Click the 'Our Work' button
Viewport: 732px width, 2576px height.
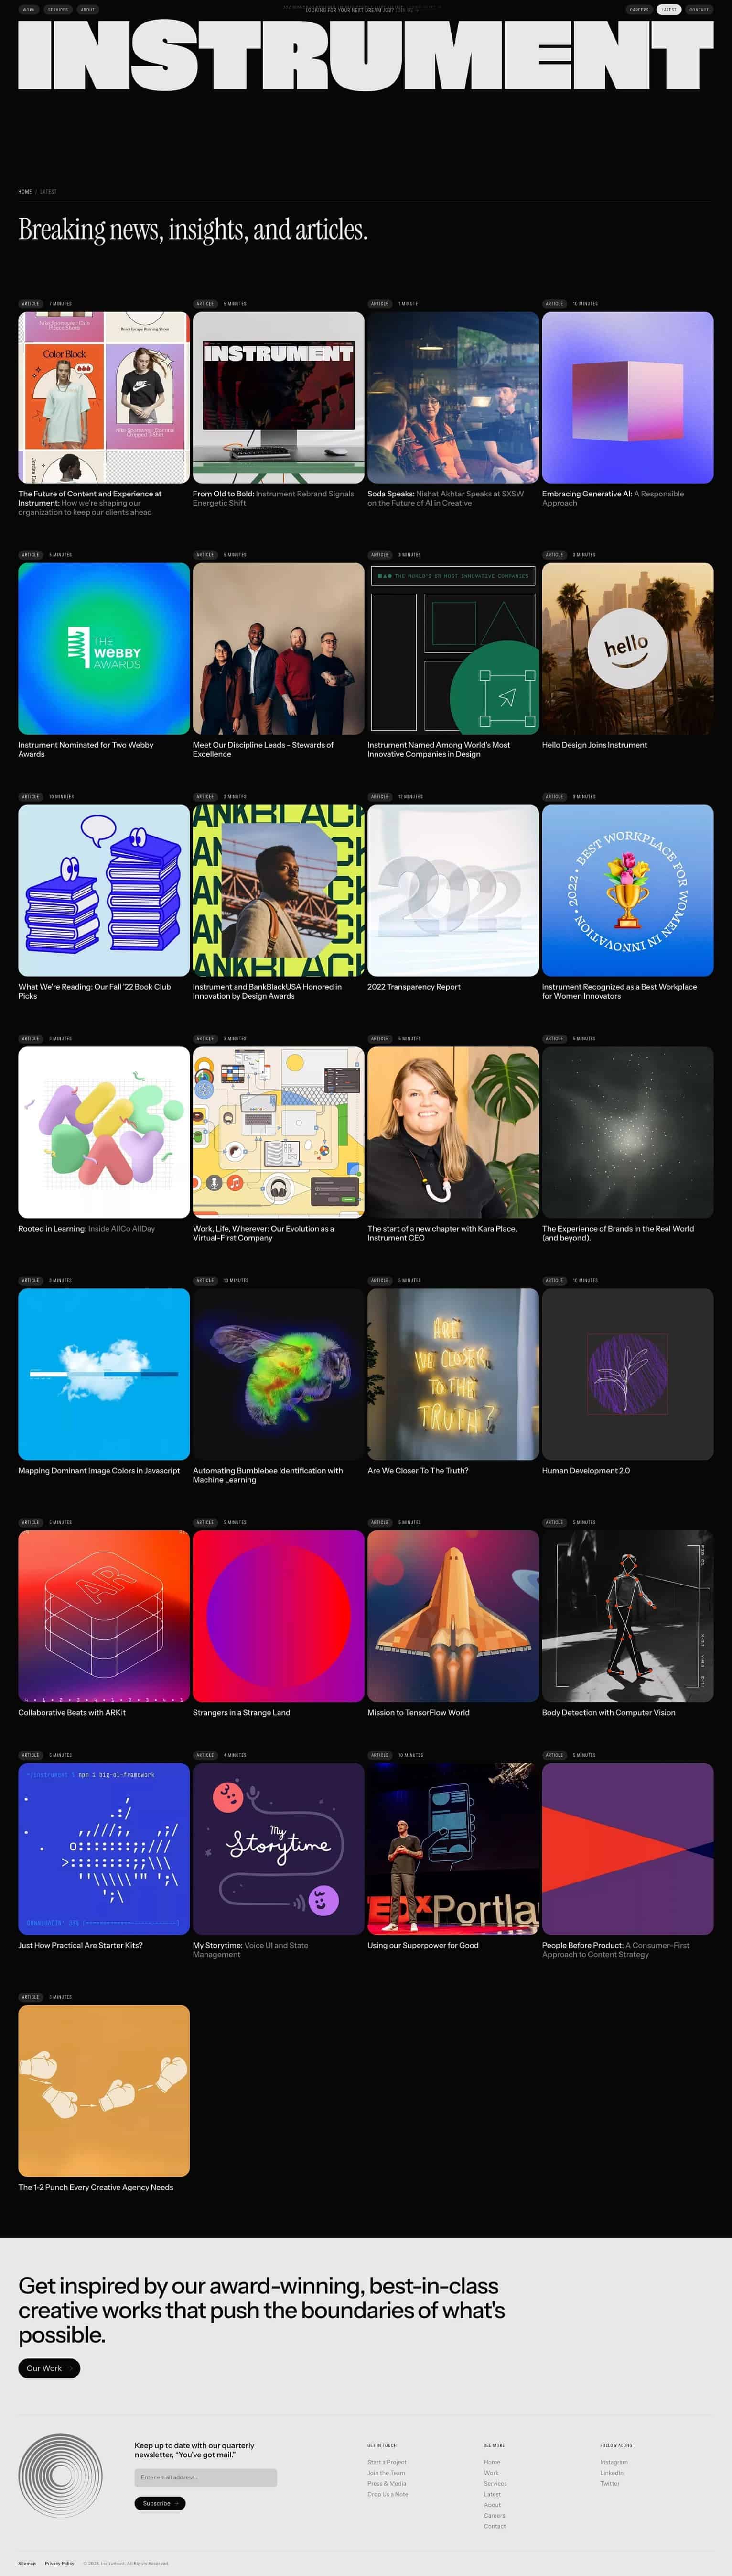point(49,2368)
